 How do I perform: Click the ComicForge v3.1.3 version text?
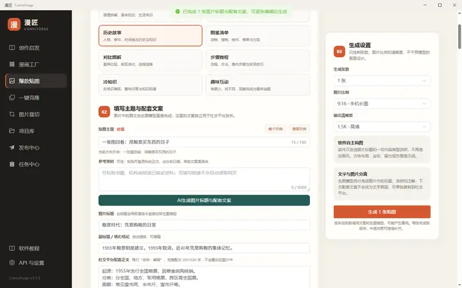(24, 278)
